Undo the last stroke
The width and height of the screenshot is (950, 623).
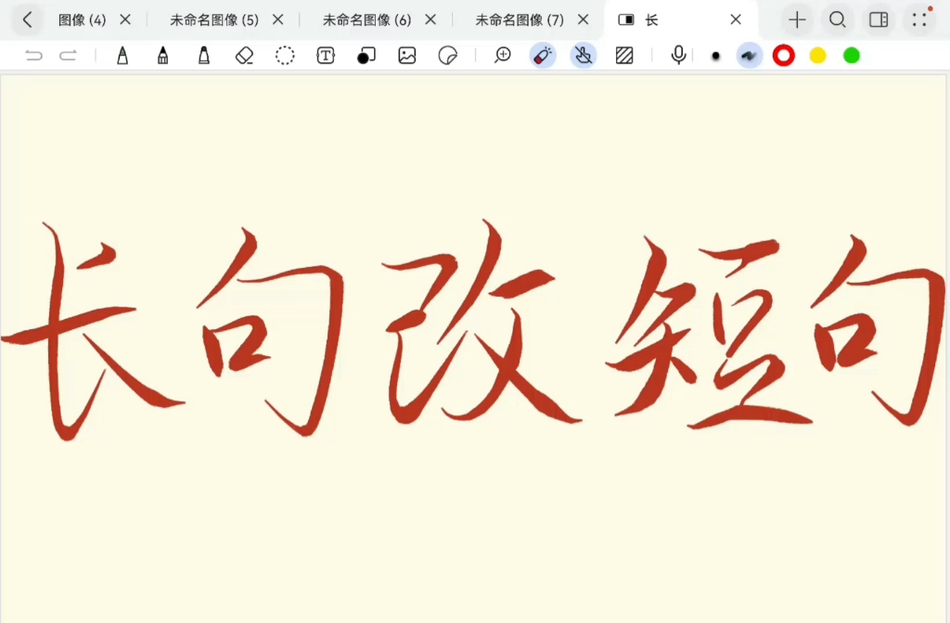pos(34,56)
